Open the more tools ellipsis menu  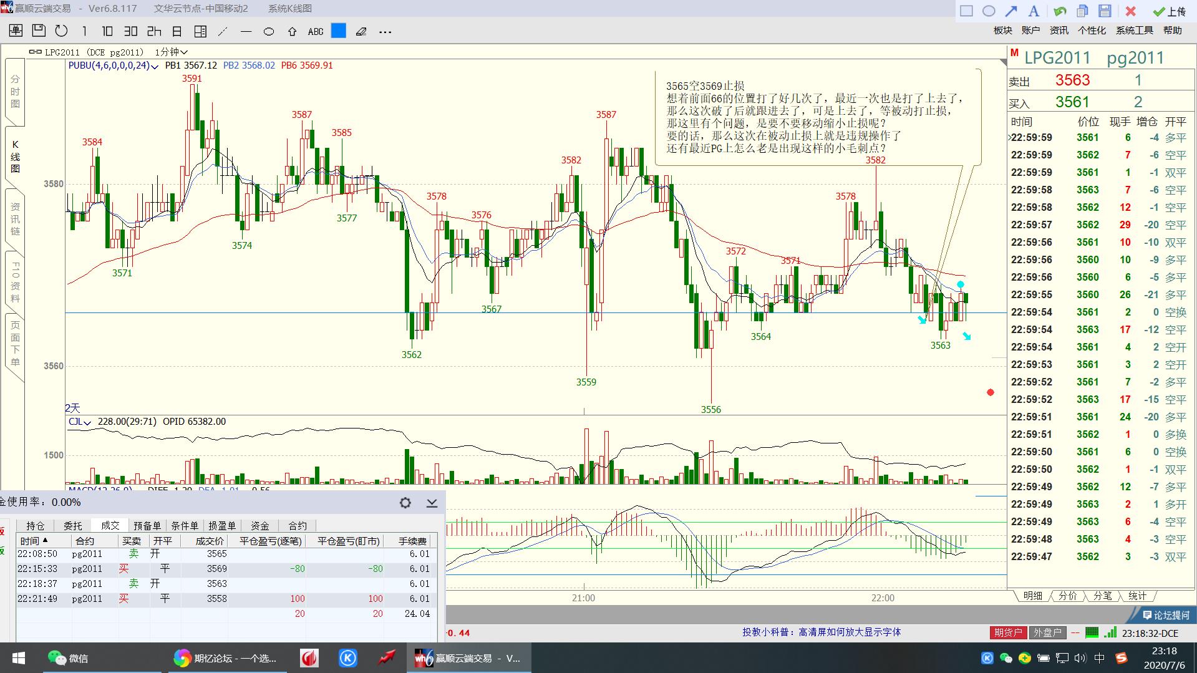point(385,31)
